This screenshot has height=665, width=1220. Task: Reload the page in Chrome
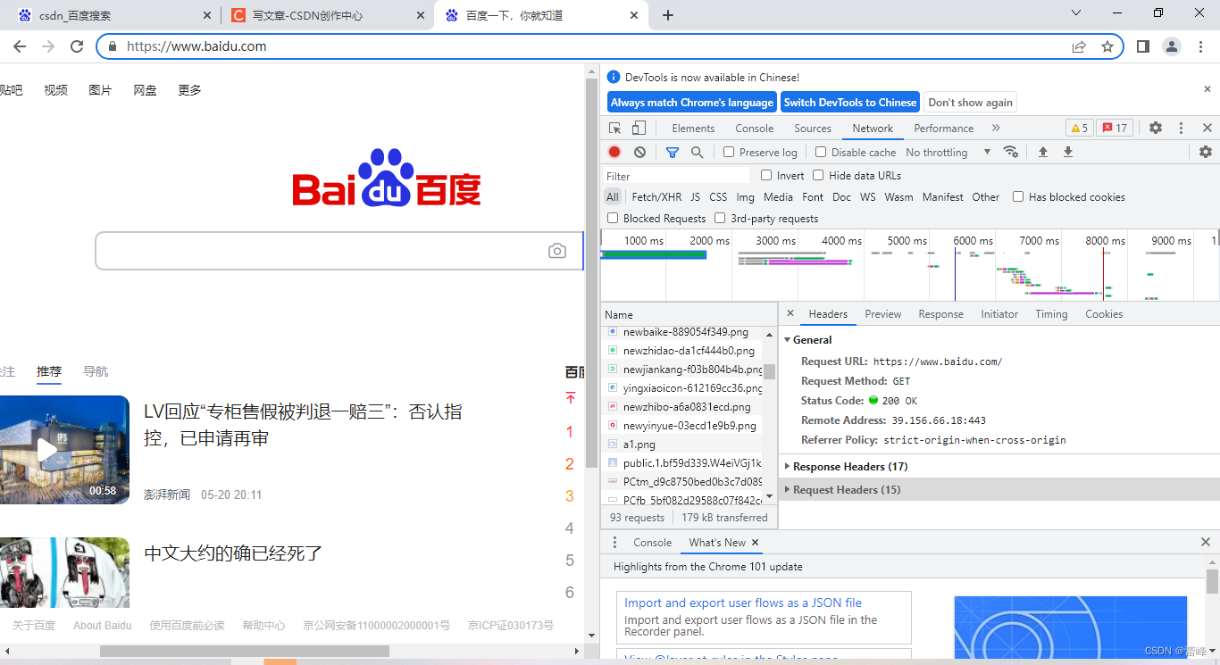(x=77, y=46)
